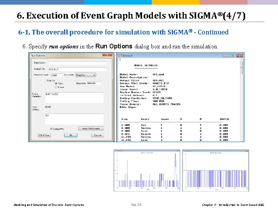278x209 pixels.
Task: Toggle the Output Plot checkbox
Action: point(51,128)
